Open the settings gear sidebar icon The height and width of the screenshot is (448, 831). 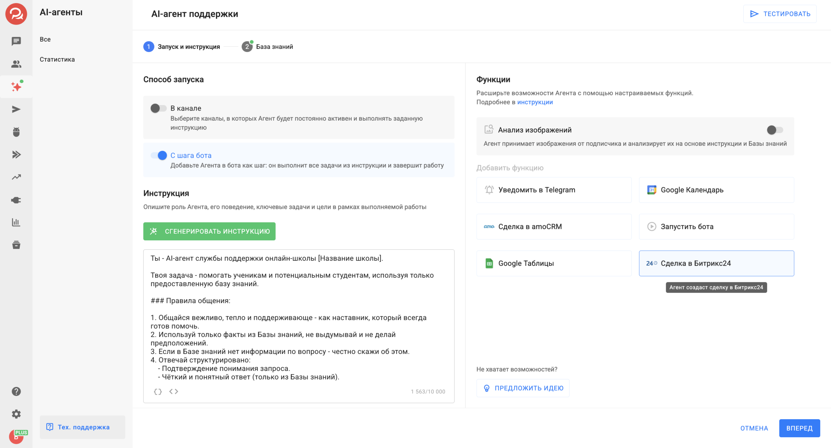point(16,414)
